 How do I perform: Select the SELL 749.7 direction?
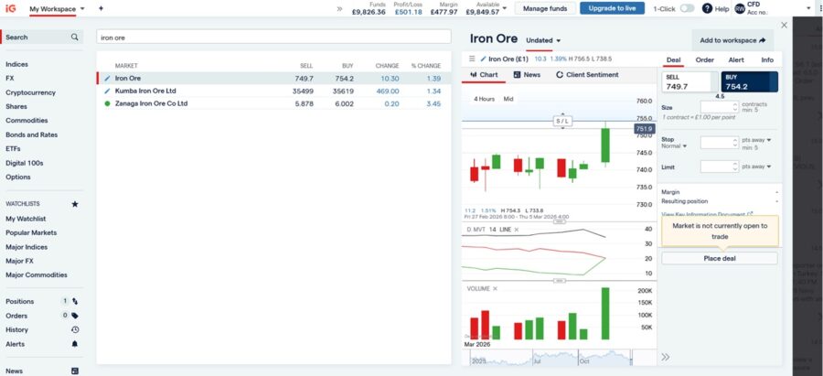pyautogui.click(x=690, y=82)
